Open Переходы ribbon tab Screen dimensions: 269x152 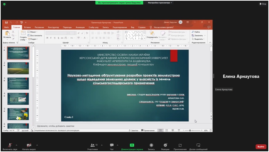(67, 27)
